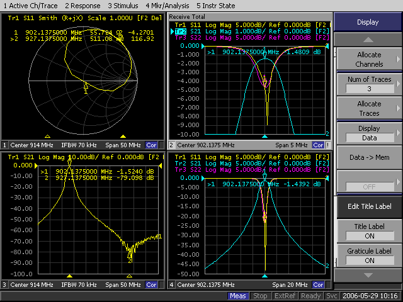Click date and time 2006-05-29 10:16
The image size is (403, 302).
pyautogui.click(x=370, y=296)
